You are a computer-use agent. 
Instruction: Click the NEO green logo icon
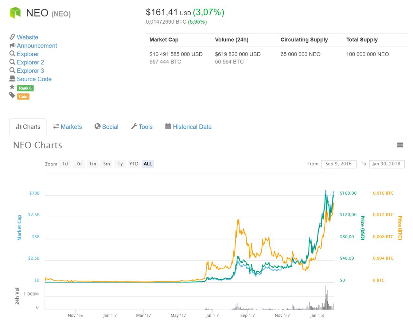pos(15,13)
